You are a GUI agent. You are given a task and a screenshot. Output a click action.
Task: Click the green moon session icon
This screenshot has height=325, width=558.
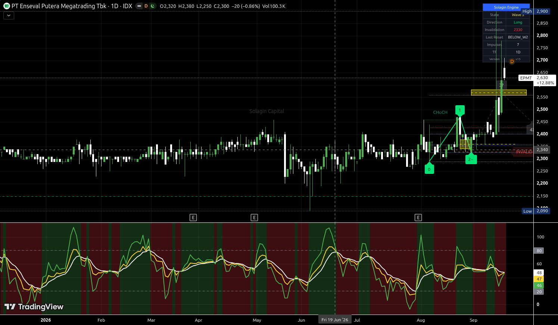tap(153, 6)
